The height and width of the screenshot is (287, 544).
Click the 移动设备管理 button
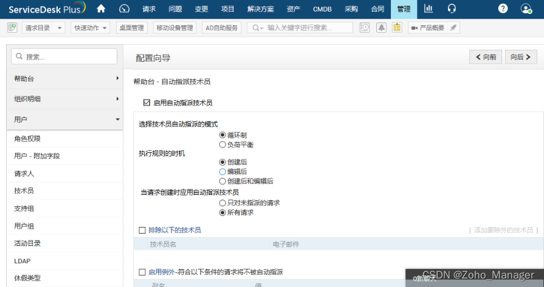[x=175, y=28]
